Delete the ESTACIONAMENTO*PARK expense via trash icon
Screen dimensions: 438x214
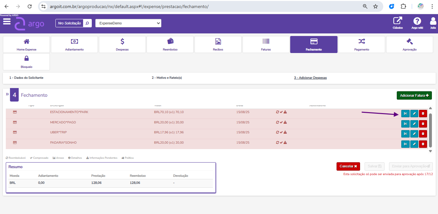[x=423, y=113]
